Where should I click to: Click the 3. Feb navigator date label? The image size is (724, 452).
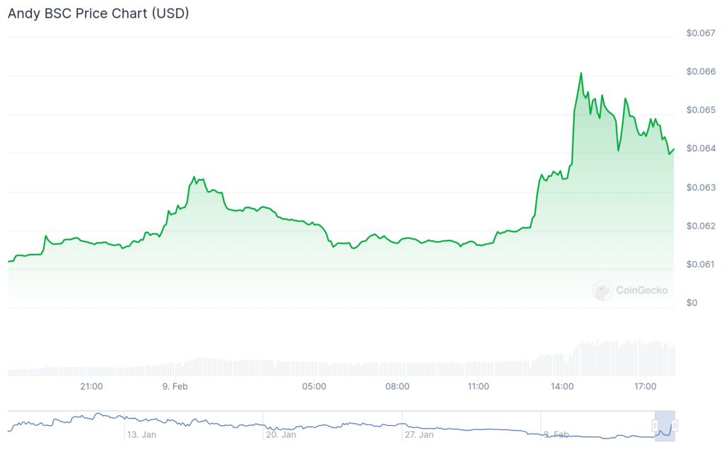[x=558, y=434]
